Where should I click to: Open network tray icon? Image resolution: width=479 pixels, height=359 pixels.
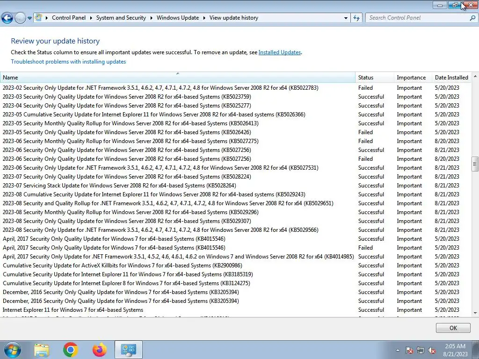[421, 350]
